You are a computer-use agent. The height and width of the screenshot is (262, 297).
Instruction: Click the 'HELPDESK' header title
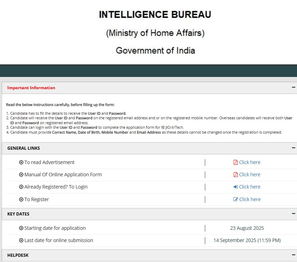point(18,255)
